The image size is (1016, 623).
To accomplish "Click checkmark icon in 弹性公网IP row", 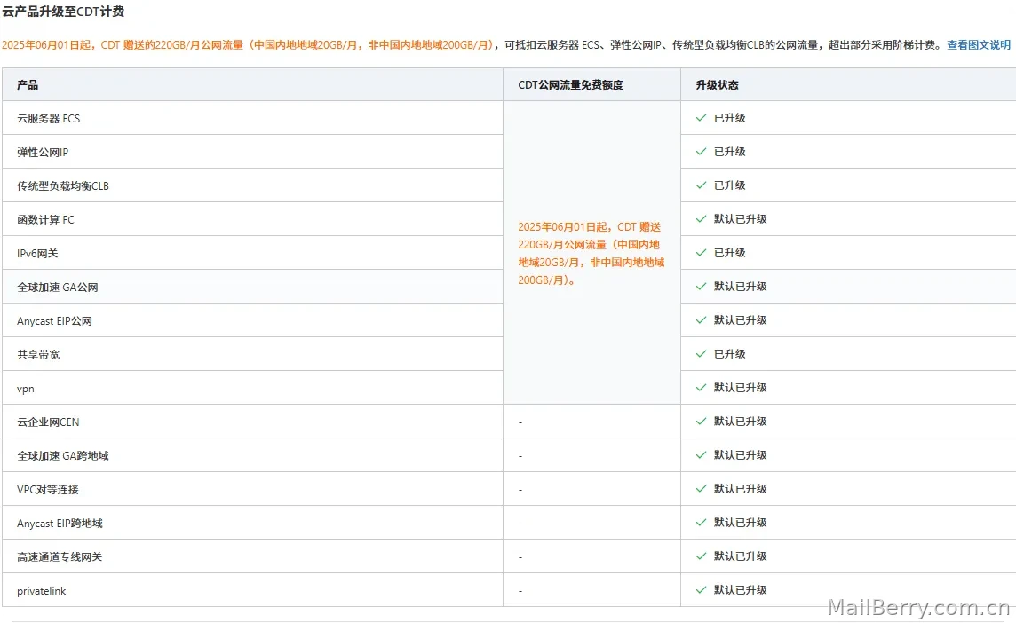I will [701, 152].
